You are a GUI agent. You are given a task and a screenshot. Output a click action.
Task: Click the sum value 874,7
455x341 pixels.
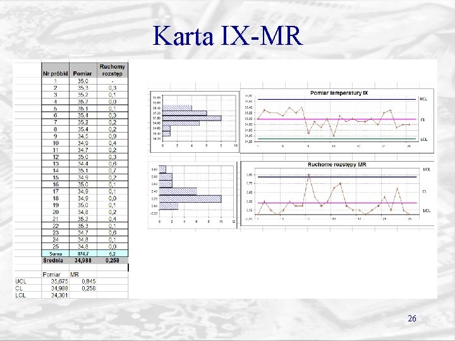(x=83, y=254)
